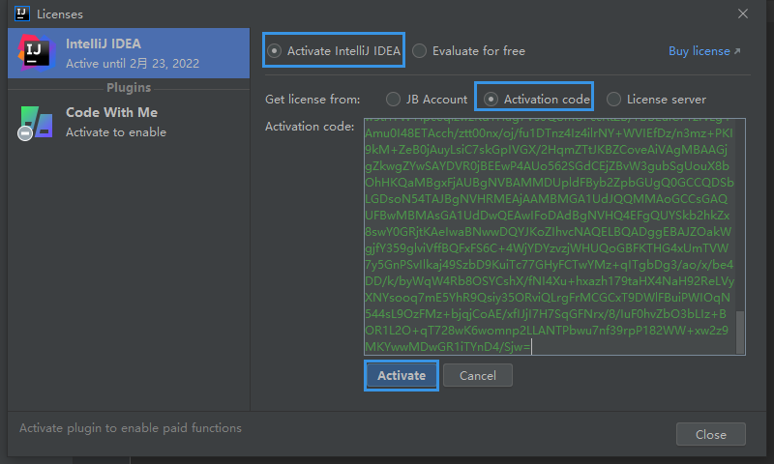
Task: Click the IntelliJ logo in title bar
Action: 21,14
